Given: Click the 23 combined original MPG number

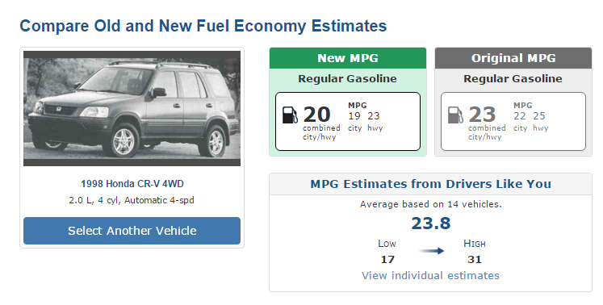Looking at the screenshot, I should coord(482,115).
